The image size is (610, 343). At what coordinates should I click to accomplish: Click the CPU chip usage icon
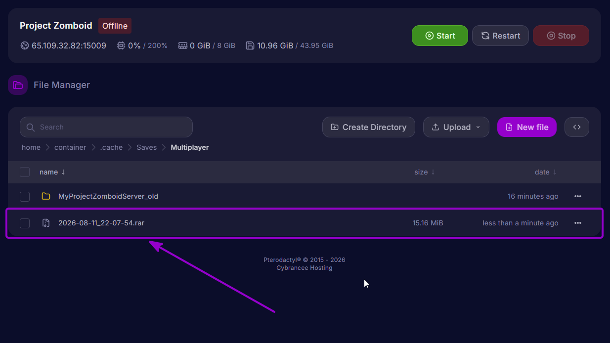pyautogui.click(x=121, y=45)
